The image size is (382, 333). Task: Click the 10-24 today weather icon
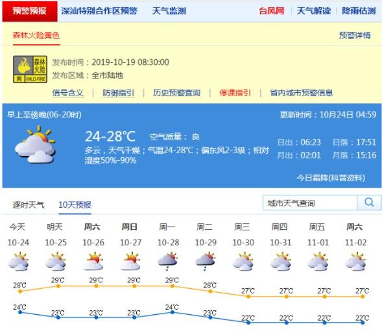pyautogui.click(x=18, y=262)
